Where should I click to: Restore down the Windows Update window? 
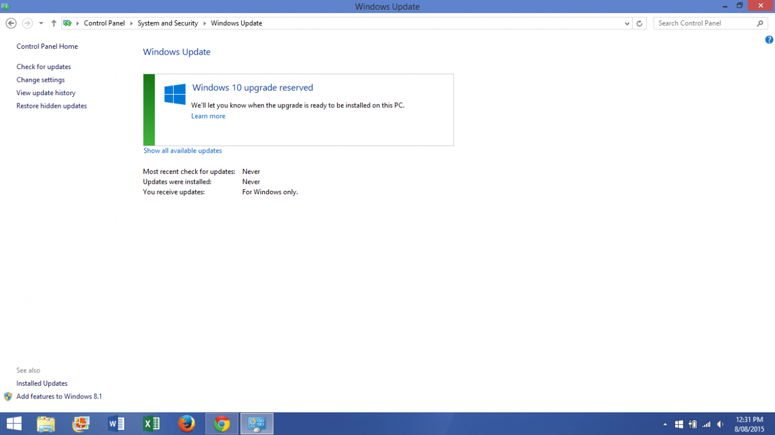coord(740,6)
